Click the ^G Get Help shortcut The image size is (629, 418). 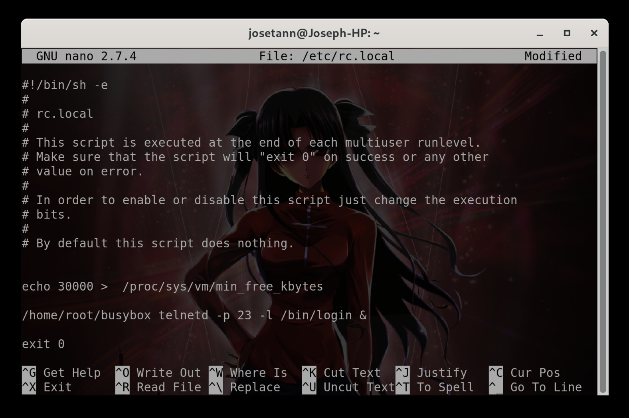click(61, 373)
